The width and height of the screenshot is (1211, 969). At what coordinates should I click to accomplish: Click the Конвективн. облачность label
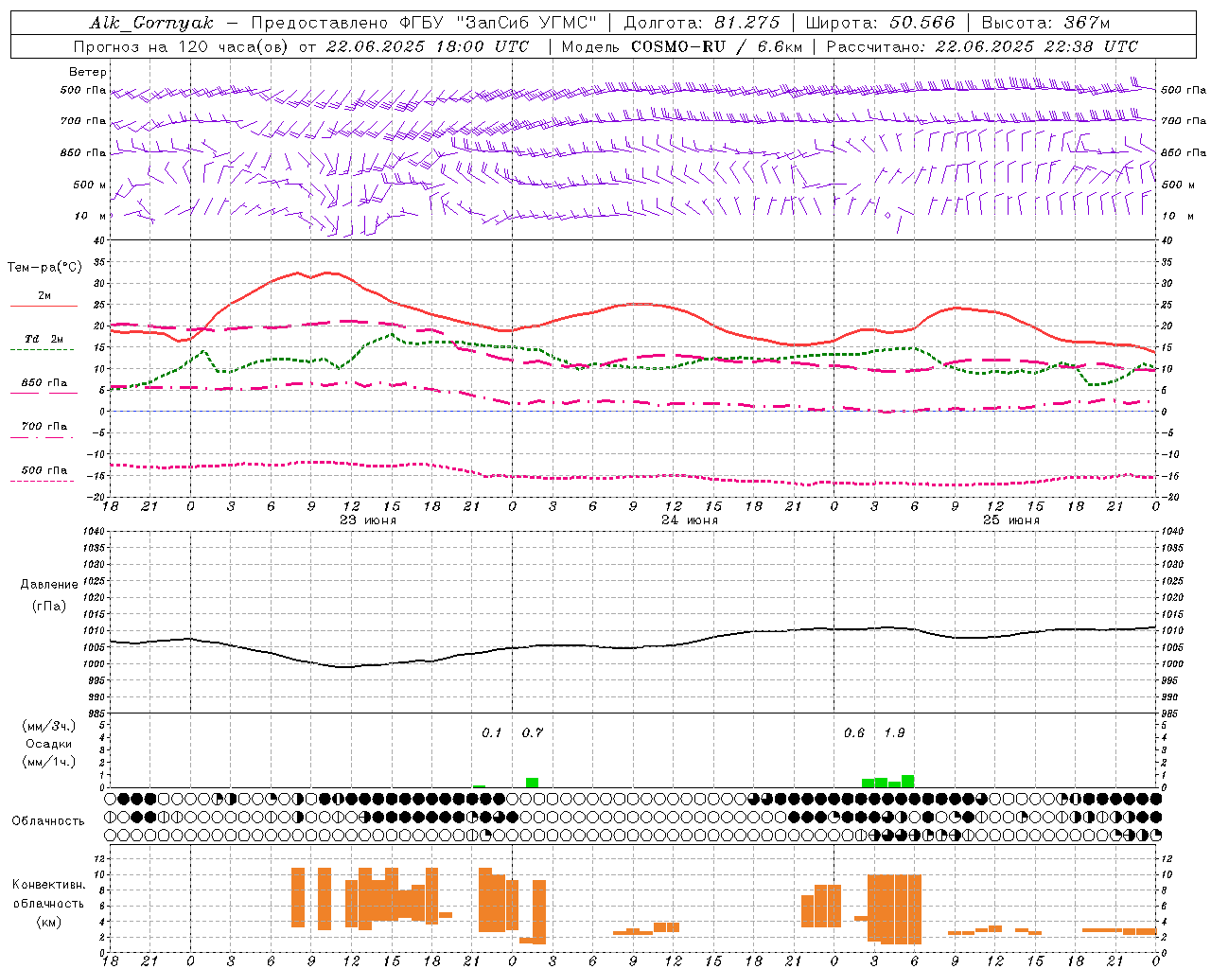[48, 894]
